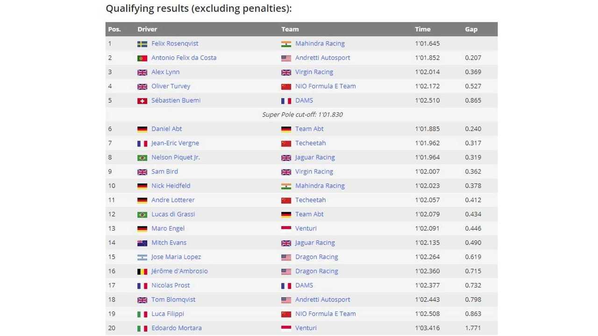
Task: Click the Monaco flag next to Venturi in row 13
Action: coord(286,229)
